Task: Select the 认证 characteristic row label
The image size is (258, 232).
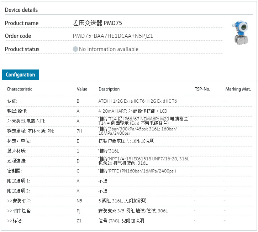Action: point(12,101)
